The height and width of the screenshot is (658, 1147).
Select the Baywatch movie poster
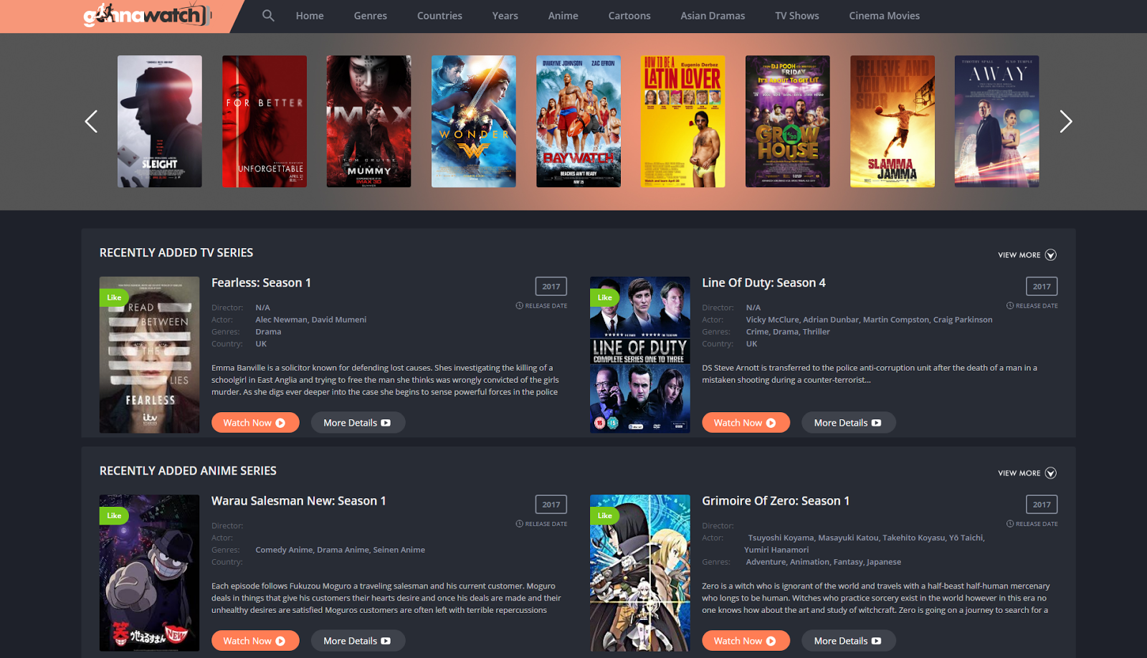click(x=579, y=121)
